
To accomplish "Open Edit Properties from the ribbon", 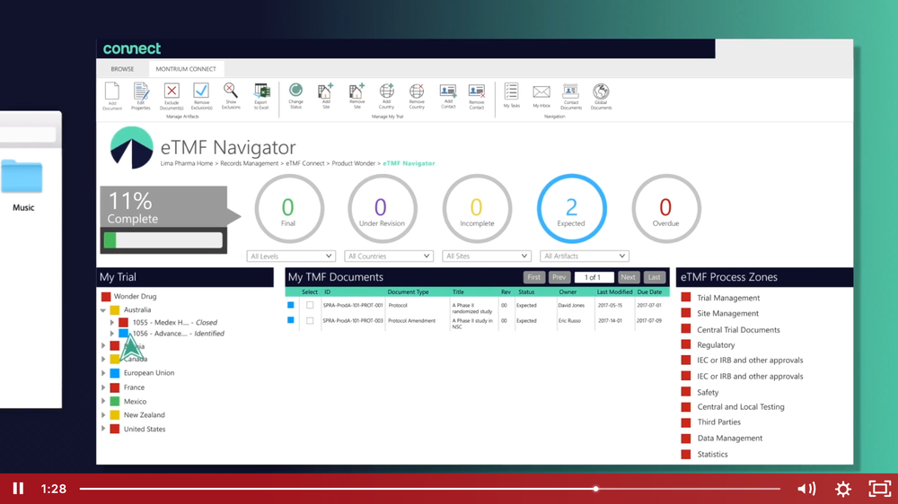I will point(141,92).
